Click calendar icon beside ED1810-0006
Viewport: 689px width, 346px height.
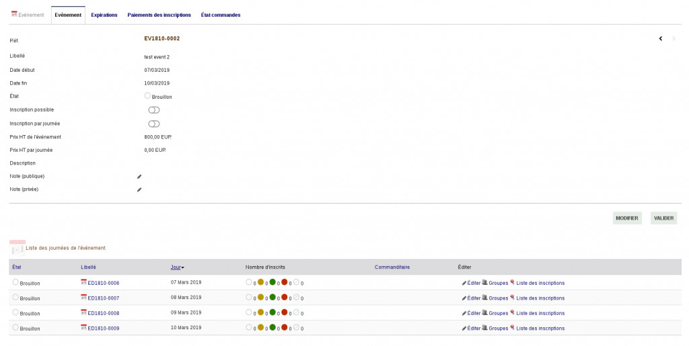pyautogui.click(x=83, y=282)
